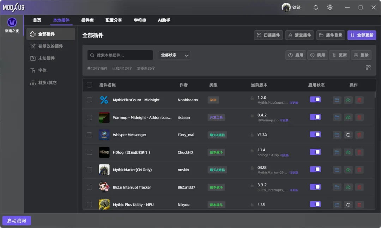Select 字体 in sidebar
This screenshot has height=228, width=381.
[50, 70]
